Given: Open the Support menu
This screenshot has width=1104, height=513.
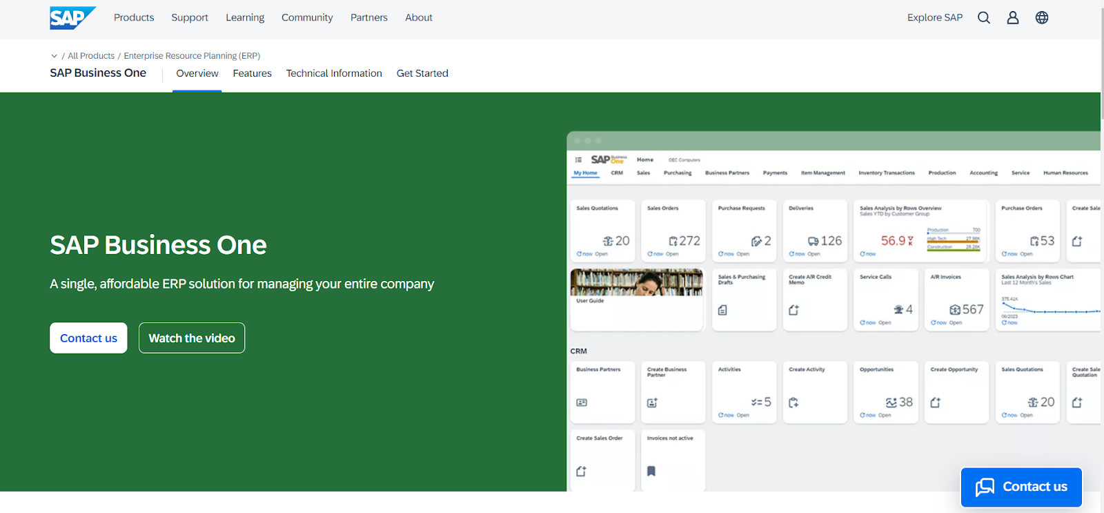Looking at the screenshot, I should (x=190, y=18).
